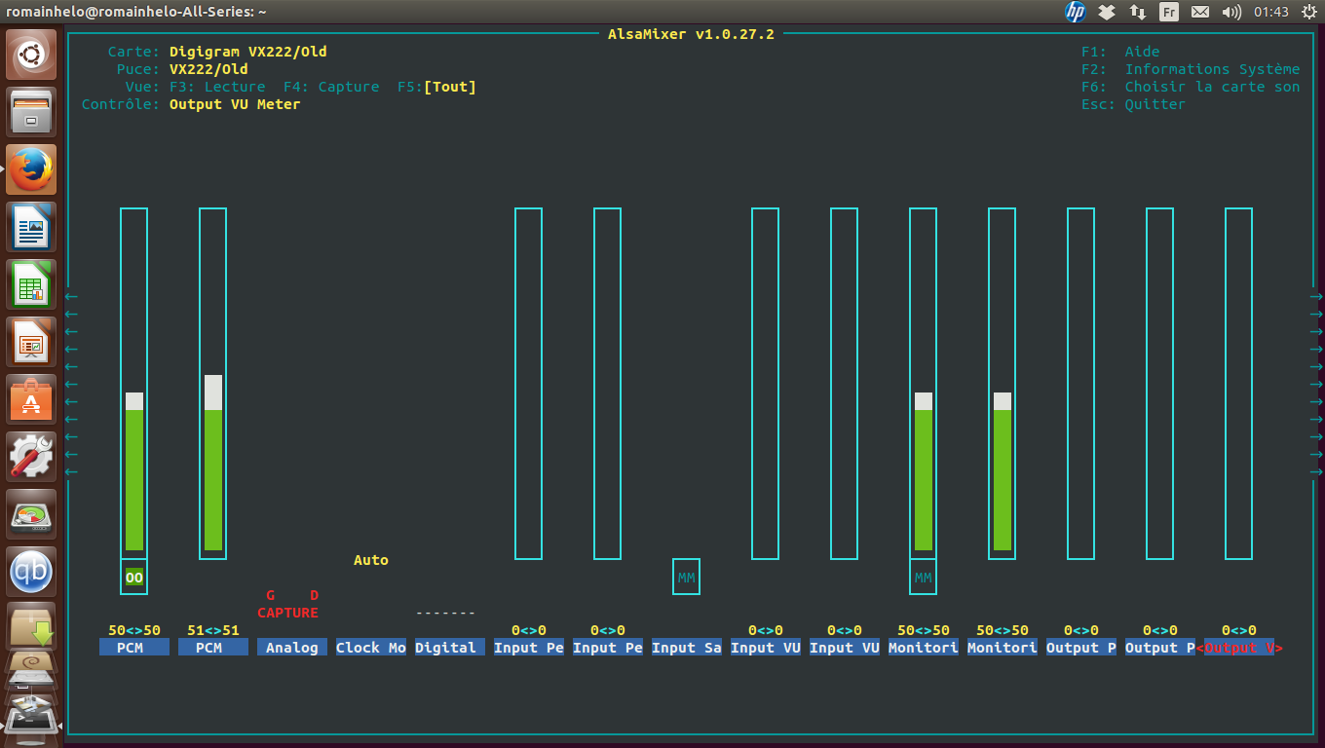Toggle the MM mute box under Monitori
This screenshot has height=748, width=1325.
coord(924,578)
